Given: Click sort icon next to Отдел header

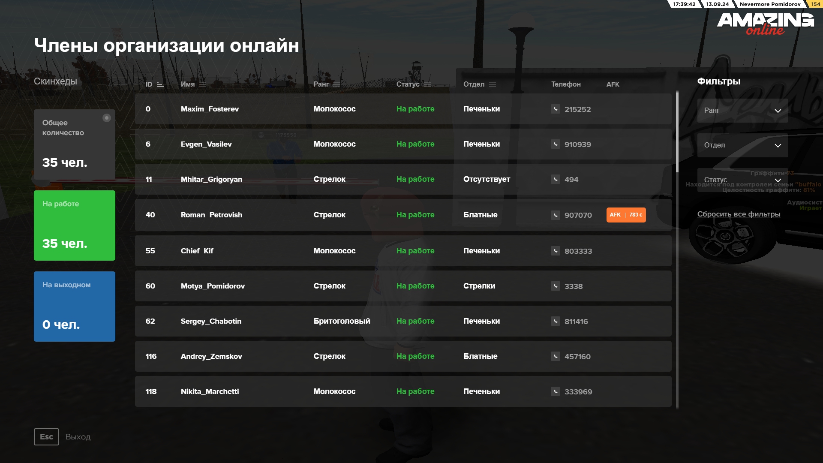Looking at the screenshot, I should pos(493,84).
